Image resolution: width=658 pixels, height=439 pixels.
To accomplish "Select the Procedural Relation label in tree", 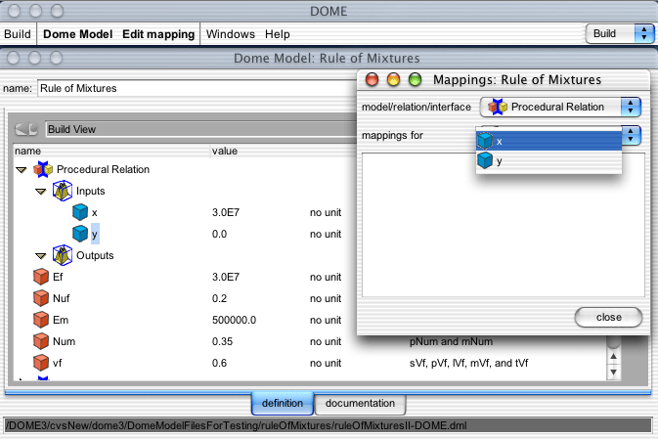I will [104, 169].
